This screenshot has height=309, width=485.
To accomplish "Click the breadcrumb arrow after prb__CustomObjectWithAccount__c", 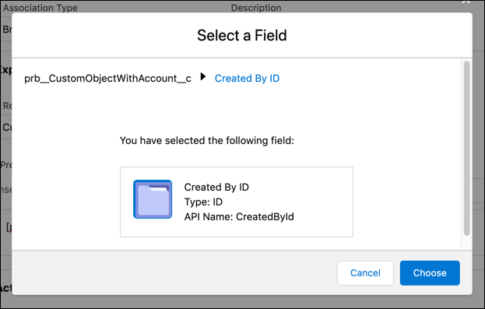I will [x=203, y=76].
